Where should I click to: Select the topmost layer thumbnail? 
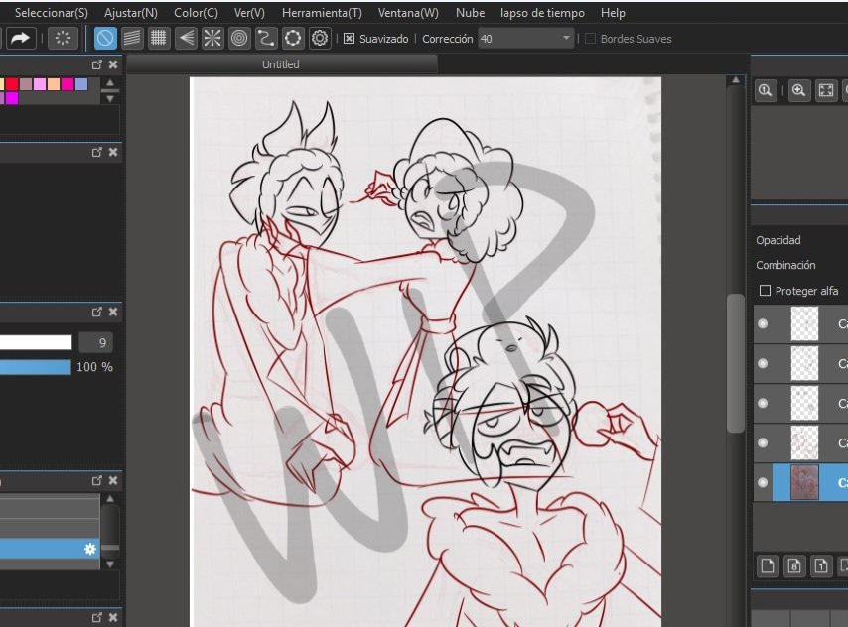pyautogui.click(x=804, y=323)
